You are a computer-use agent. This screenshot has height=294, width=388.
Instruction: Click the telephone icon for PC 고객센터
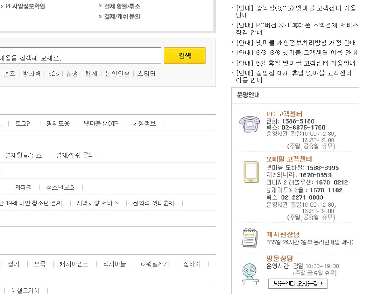(x=250, y=124)
